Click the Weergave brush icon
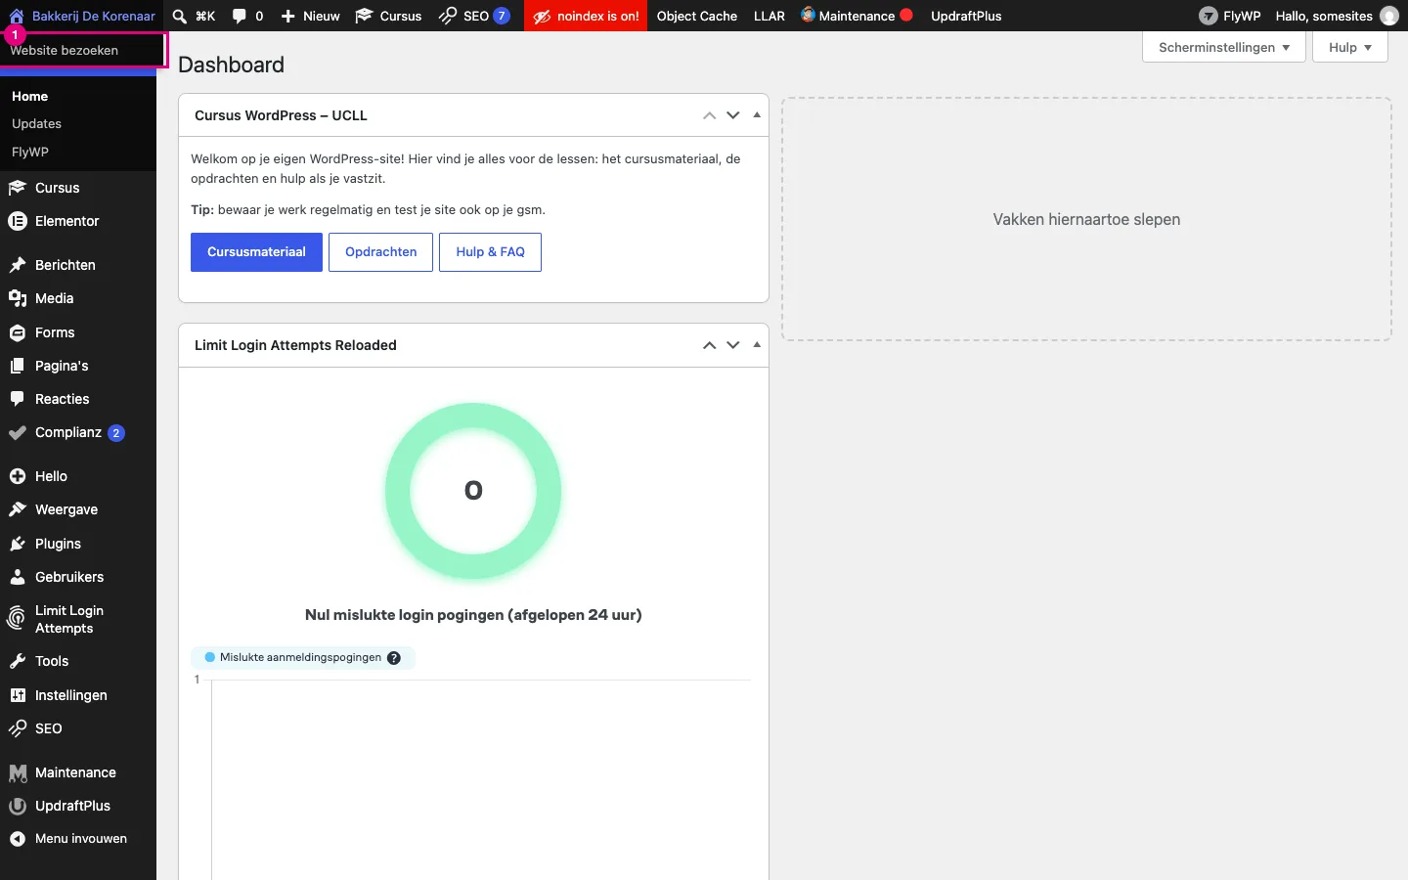The height and width of the screenshot is (880, 1408). point(18,509)
